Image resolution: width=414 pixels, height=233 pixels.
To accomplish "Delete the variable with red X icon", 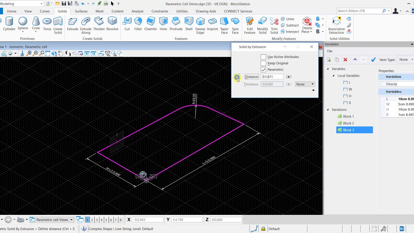I will point(345,60).
